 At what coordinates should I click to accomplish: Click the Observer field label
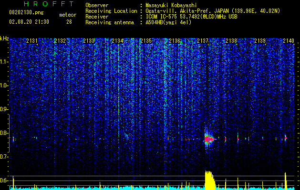tap(97, 5)
